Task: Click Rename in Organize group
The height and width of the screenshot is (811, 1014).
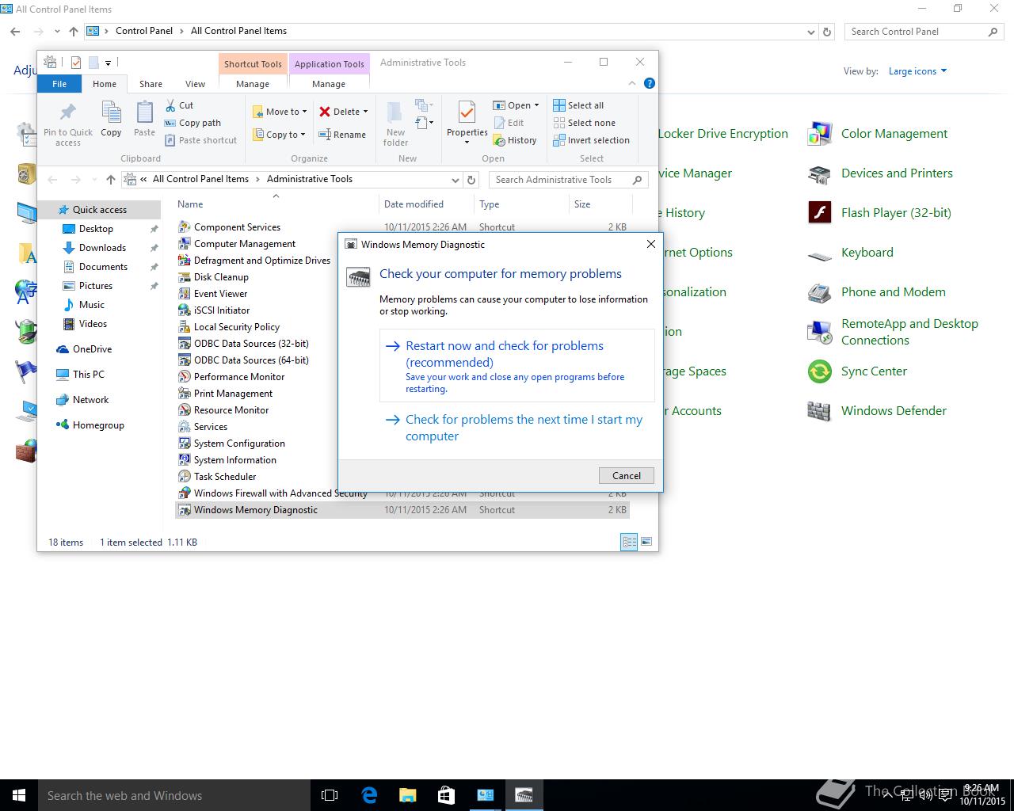Action: pos(342,135)
